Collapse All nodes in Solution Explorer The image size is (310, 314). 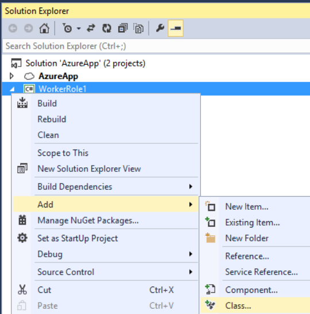click(123, 28)
